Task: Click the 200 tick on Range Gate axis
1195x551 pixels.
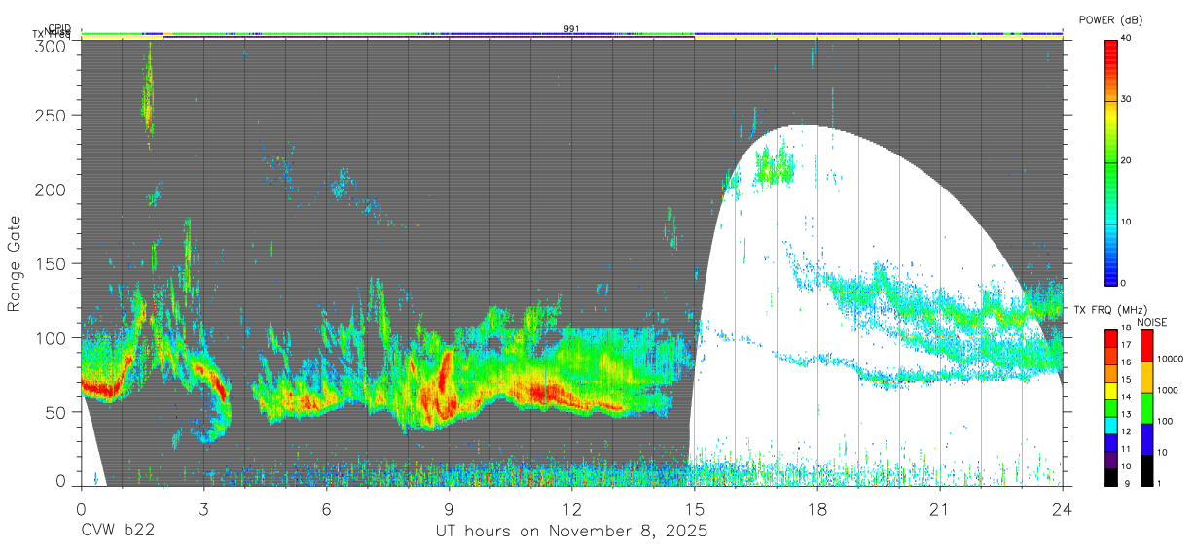Action: coord(52,189)
